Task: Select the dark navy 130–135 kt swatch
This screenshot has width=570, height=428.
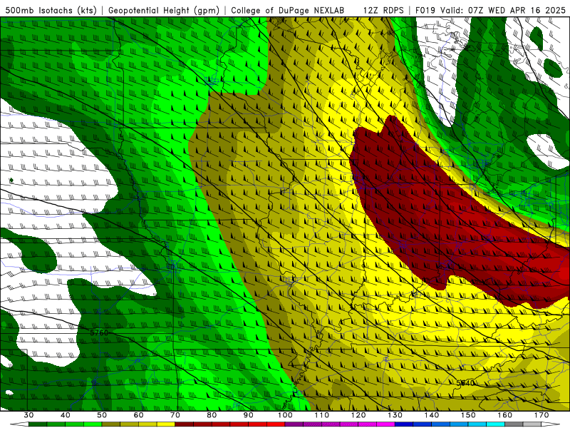Action: (x=404, y=424)
